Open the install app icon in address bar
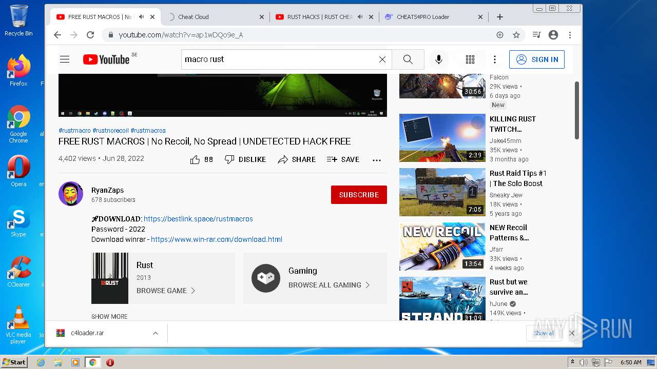The height and width of the screenshot is (369, 657). 500,35
